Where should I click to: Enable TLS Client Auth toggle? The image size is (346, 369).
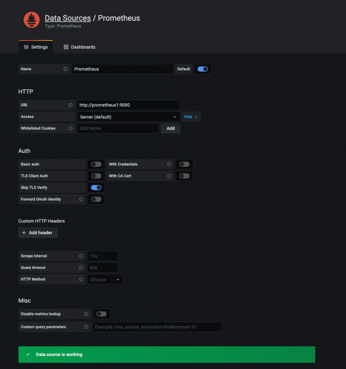coord(96,176)
